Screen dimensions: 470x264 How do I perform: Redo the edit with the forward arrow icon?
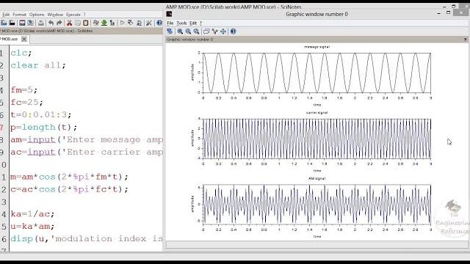coord(59,23)
